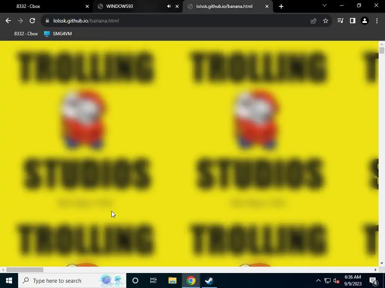The width and height of the screenshot is (385, 288).
Task: Open a new tab
Action: [x=281, y=6]
